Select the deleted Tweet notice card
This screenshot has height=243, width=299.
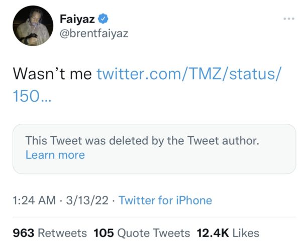pos(154,149)
